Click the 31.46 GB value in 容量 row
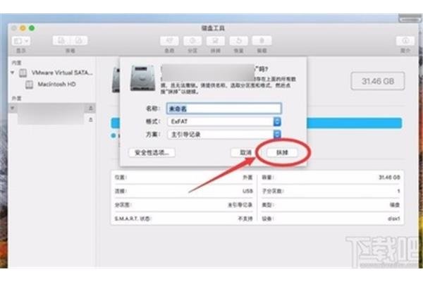The width and height of the screenshot is (423, 282). 389,177
